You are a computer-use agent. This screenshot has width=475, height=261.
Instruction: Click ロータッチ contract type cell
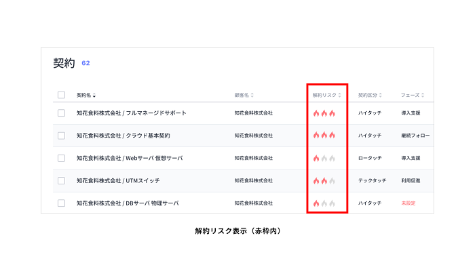tap(370, 158)
